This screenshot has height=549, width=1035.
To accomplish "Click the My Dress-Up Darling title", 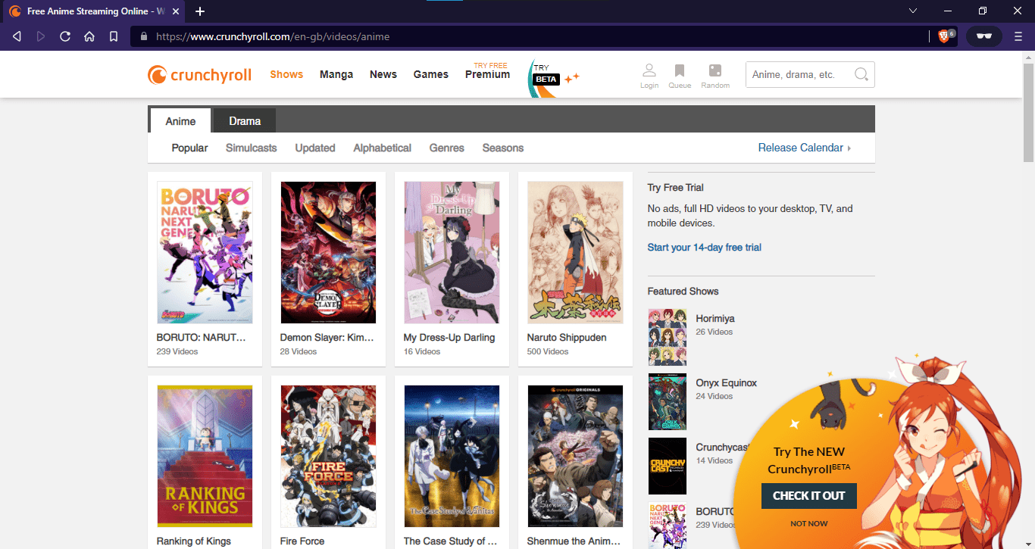I will coord(449,338).
